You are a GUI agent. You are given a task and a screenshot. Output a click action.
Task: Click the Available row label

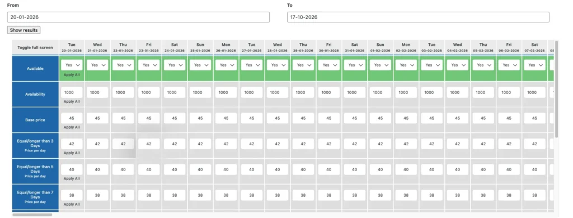click(x=35, y=68)
